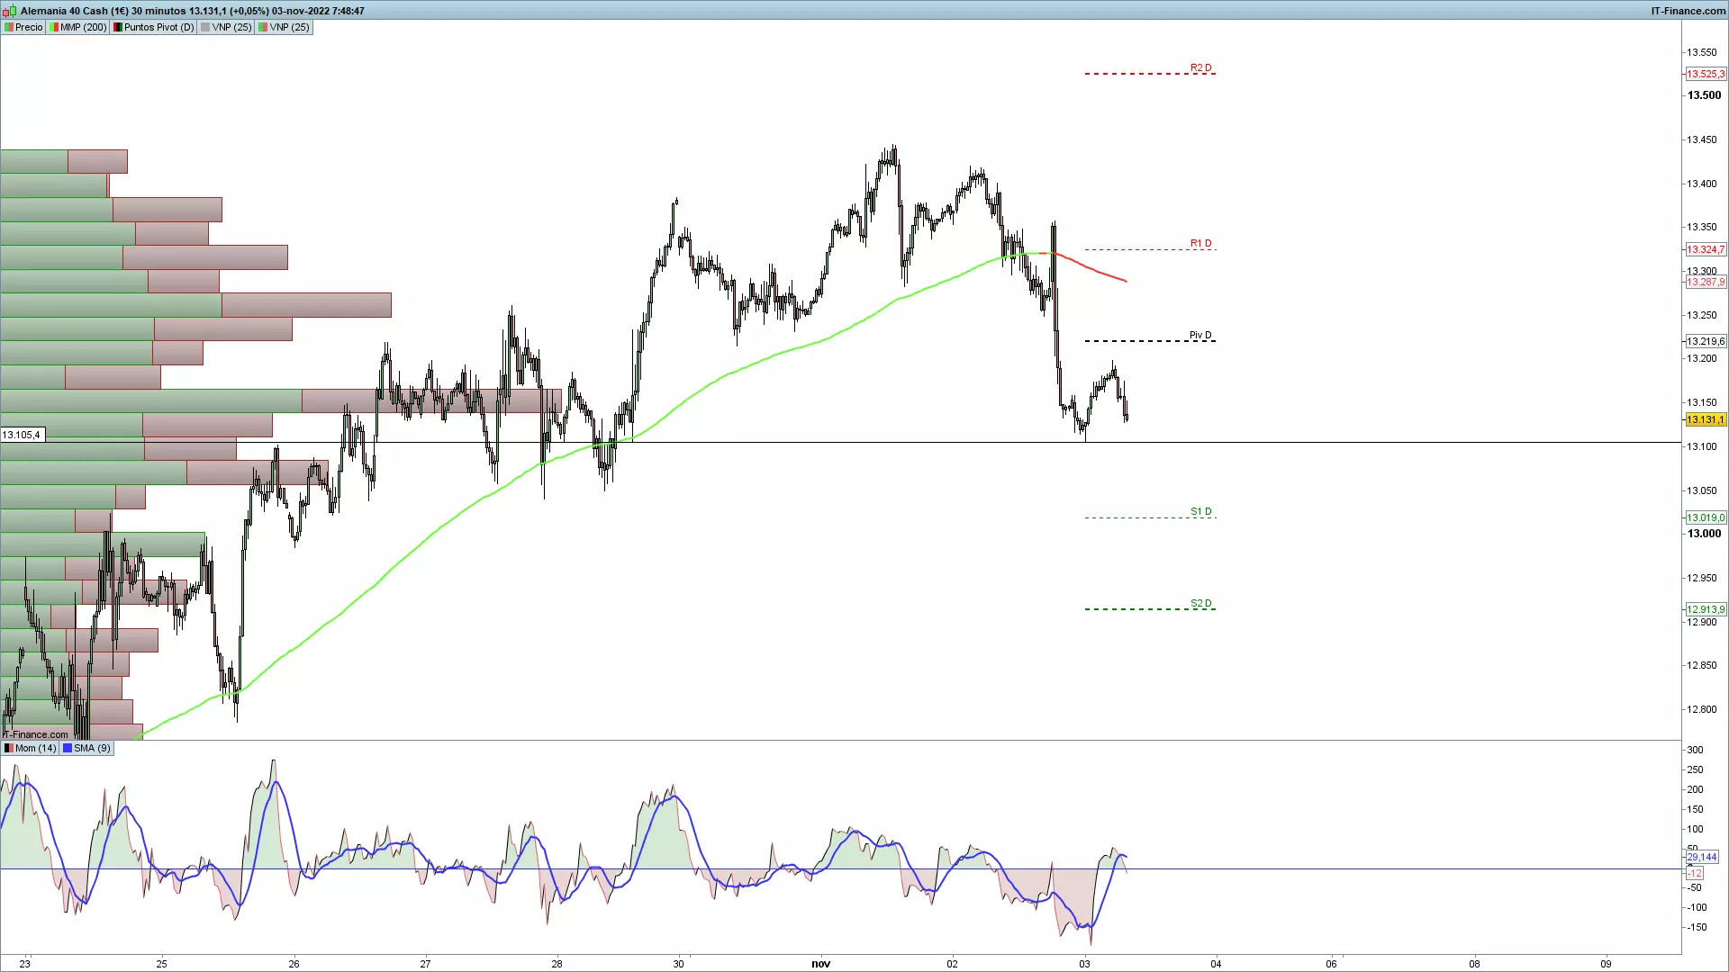Click the date label 25 on time axis
This screenshot has width=1729, height=972.
(x=161, y=963)
